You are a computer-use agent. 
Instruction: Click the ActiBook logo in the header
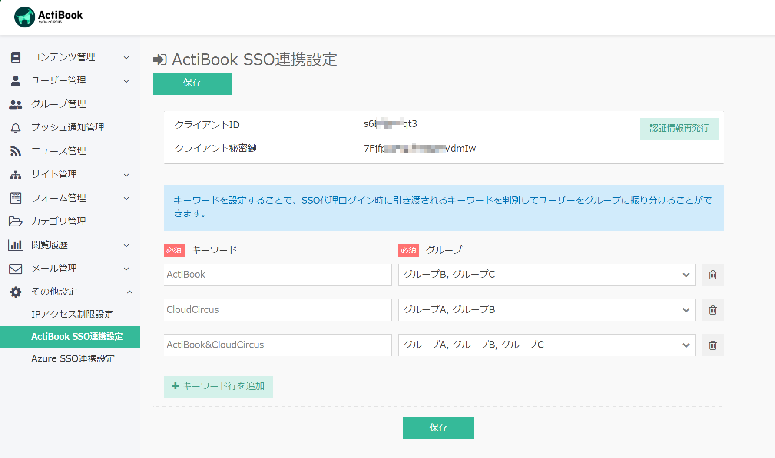tap(48, 17)
